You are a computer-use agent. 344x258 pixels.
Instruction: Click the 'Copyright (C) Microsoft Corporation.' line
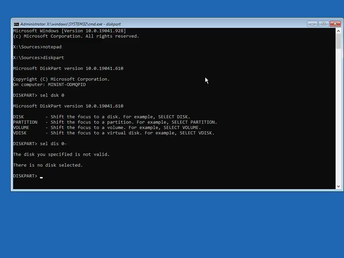61,79
